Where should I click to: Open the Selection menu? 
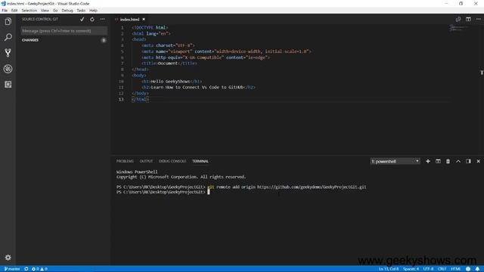(x=29, y=11)
